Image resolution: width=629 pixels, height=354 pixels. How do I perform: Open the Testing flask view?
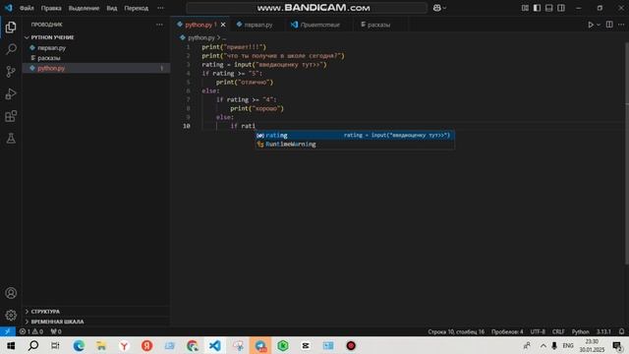tap(11, 139)
